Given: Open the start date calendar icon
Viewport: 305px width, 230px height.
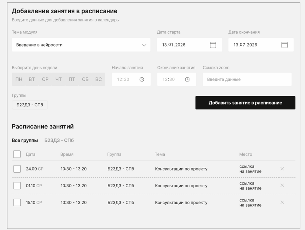Looking at the screenshot, I should coord(213,45).
